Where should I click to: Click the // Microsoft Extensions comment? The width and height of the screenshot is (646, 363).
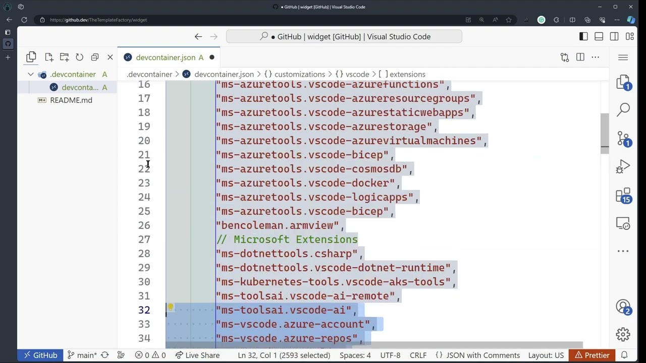(x=287, y=239)
